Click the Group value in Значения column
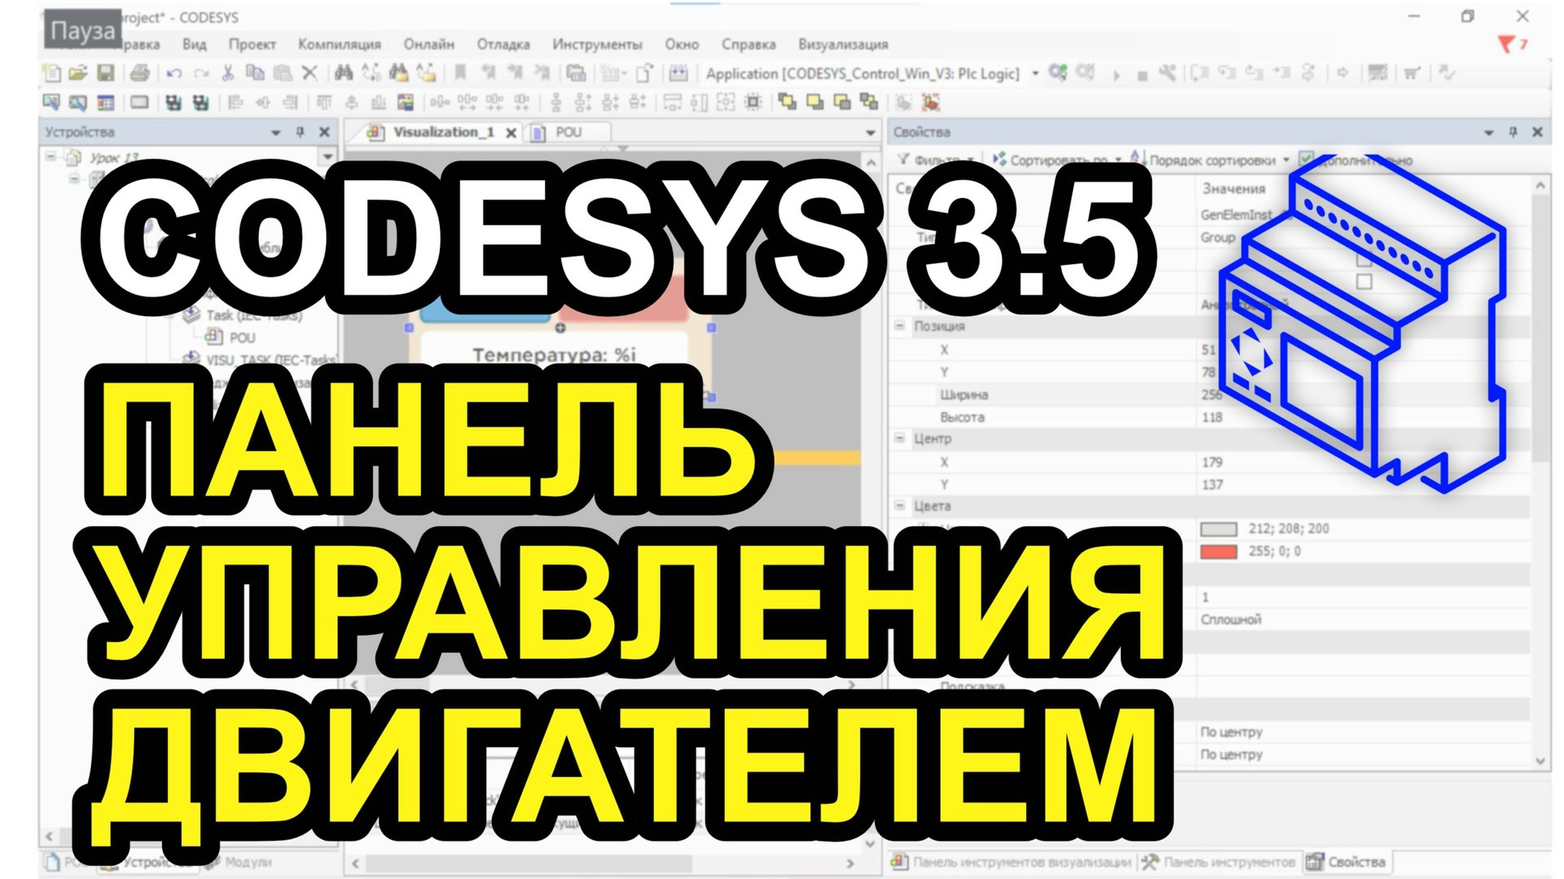This screenshot has height=879, width=1564. (x=1218, y=237)
